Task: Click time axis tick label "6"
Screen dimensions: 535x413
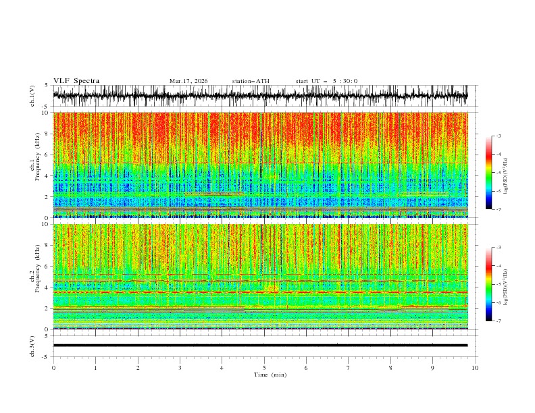Action: (x=306, y=368)
